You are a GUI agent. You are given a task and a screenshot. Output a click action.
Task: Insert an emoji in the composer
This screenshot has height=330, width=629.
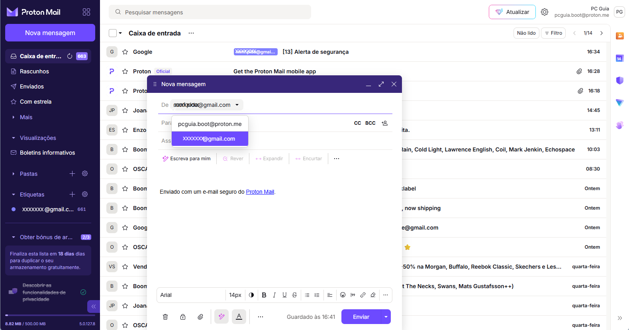click(343, 295)
